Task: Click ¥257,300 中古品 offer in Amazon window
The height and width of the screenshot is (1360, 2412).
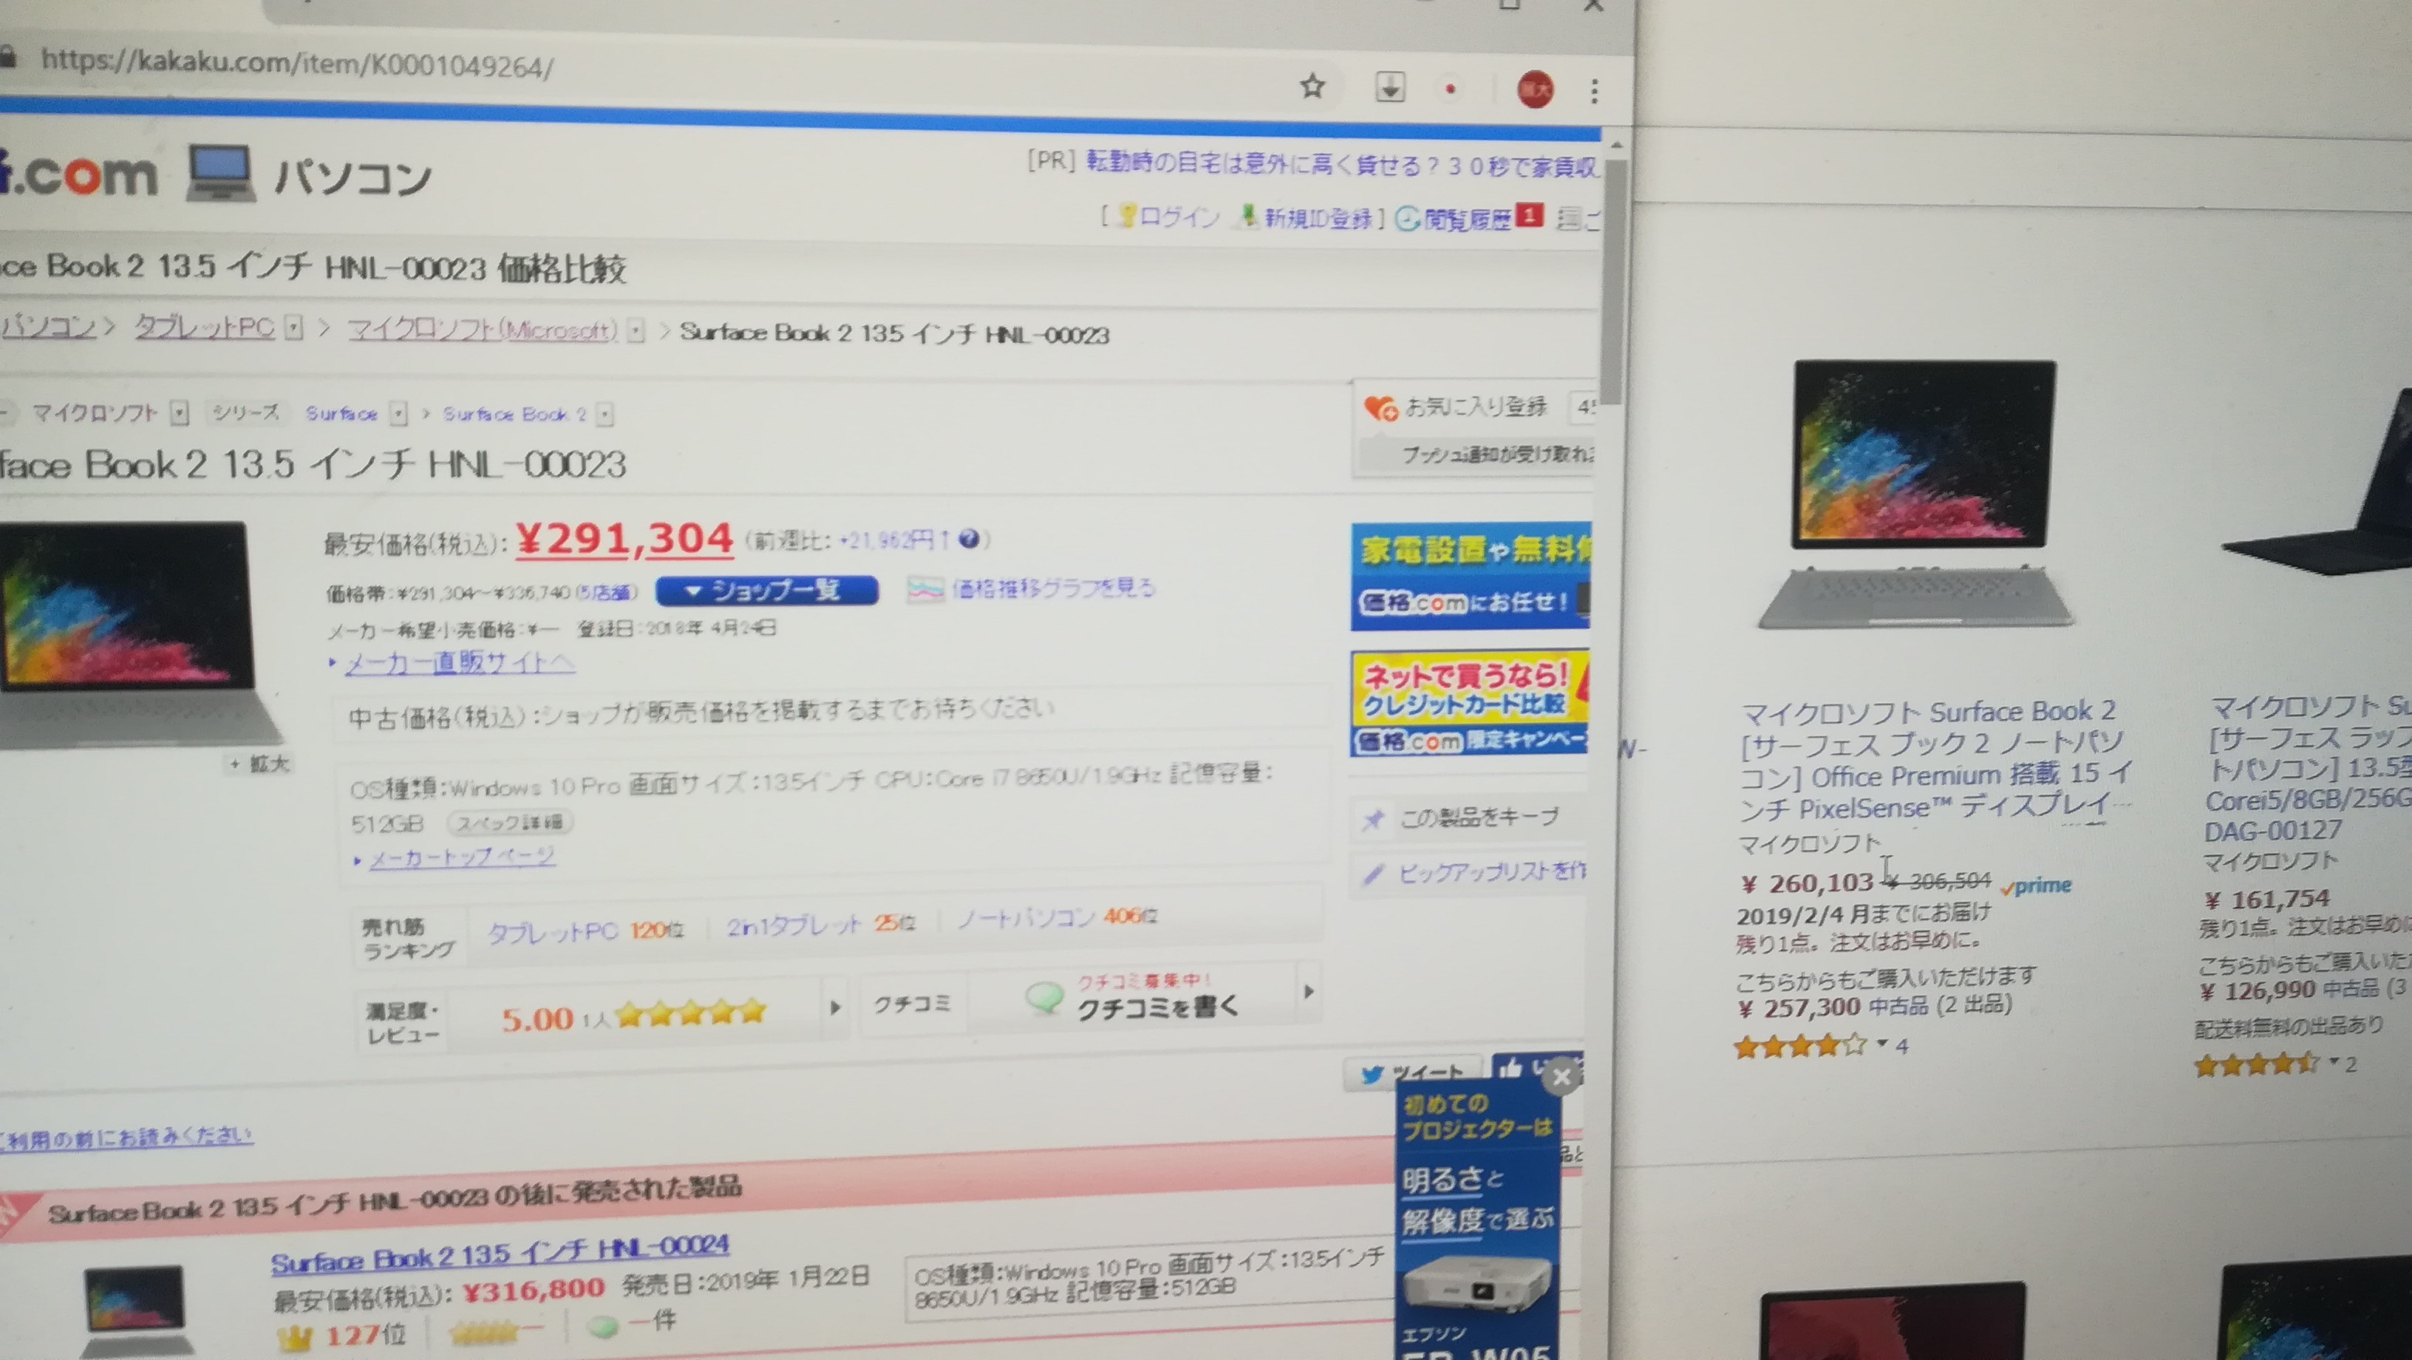Action: pos(1875,1007)
